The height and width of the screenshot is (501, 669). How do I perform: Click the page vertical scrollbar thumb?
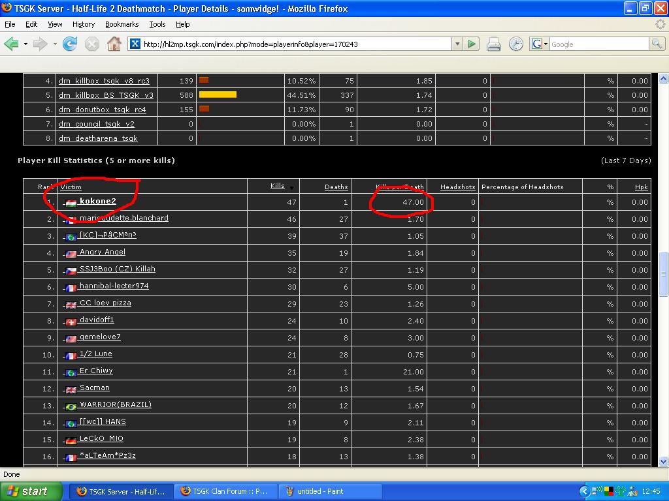click(664, 274)
